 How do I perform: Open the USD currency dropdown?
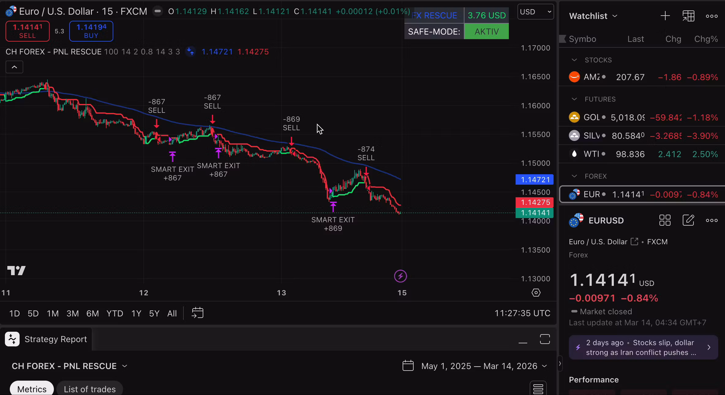click(x=535, y=12)
